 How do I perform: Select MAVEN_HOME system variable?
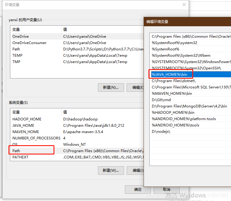click(77, 132)
